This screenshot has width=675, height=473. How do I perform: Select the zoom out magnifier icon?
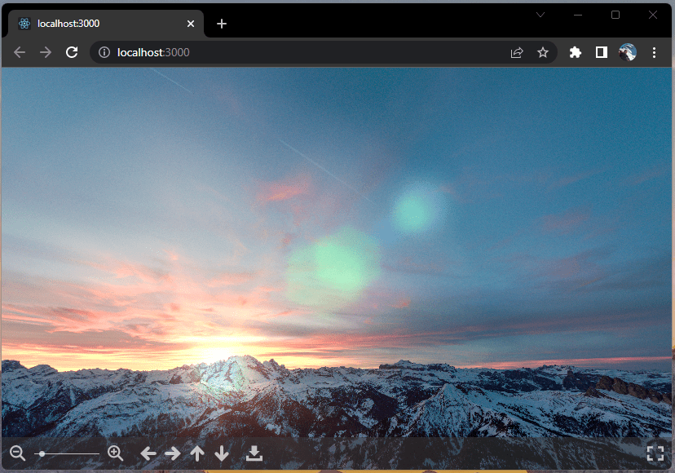tap(17, 453)
